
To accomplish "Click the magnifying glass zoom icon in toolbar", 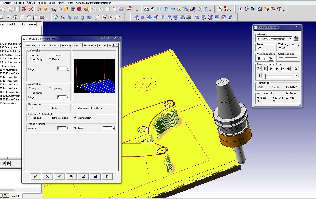I will coord(53,9).
